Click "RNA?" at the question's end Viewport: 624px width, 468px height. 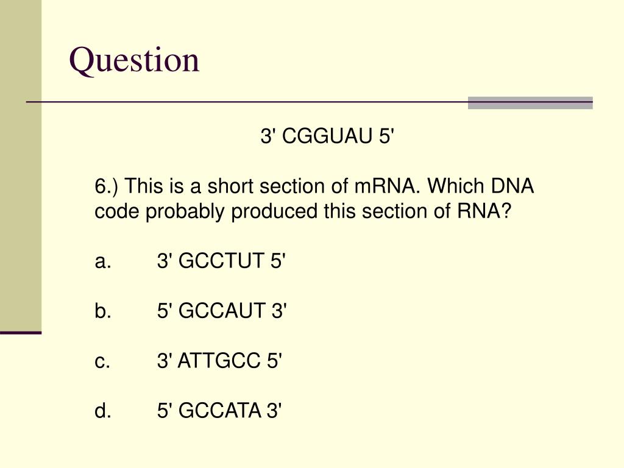[483, 211]
